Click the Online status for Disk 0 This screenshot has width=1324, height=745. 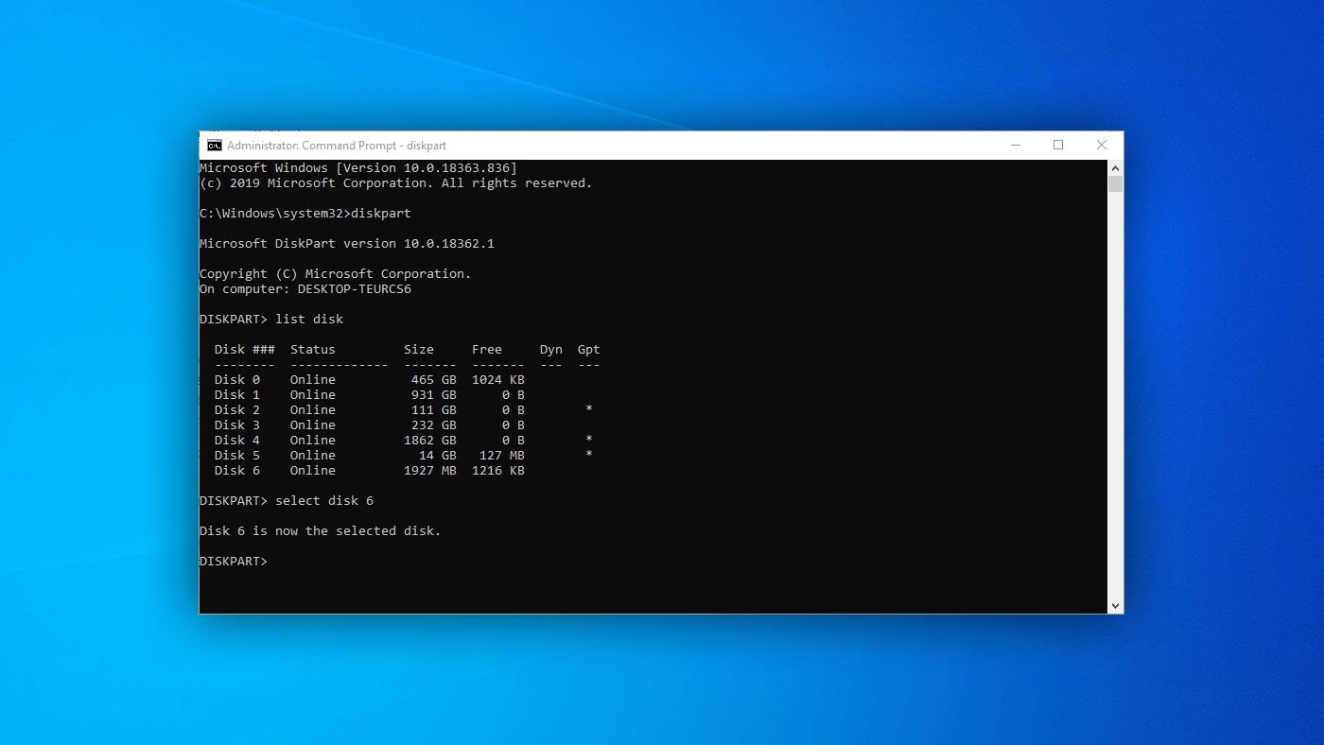(x=313, y=379)
